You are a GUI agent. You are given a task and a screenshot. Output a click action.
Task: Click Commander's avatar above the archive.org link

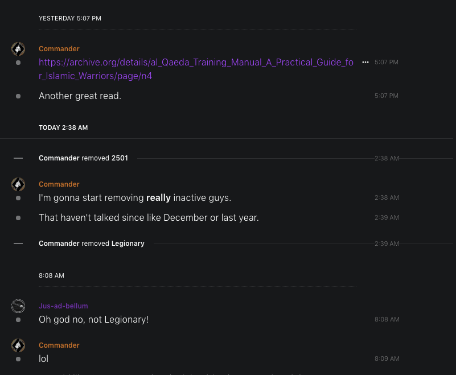[x=18, y=49]
